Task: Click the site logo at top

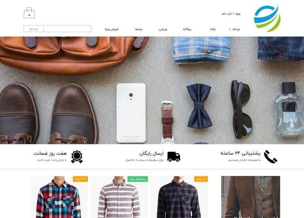Action: pos(267,19)
